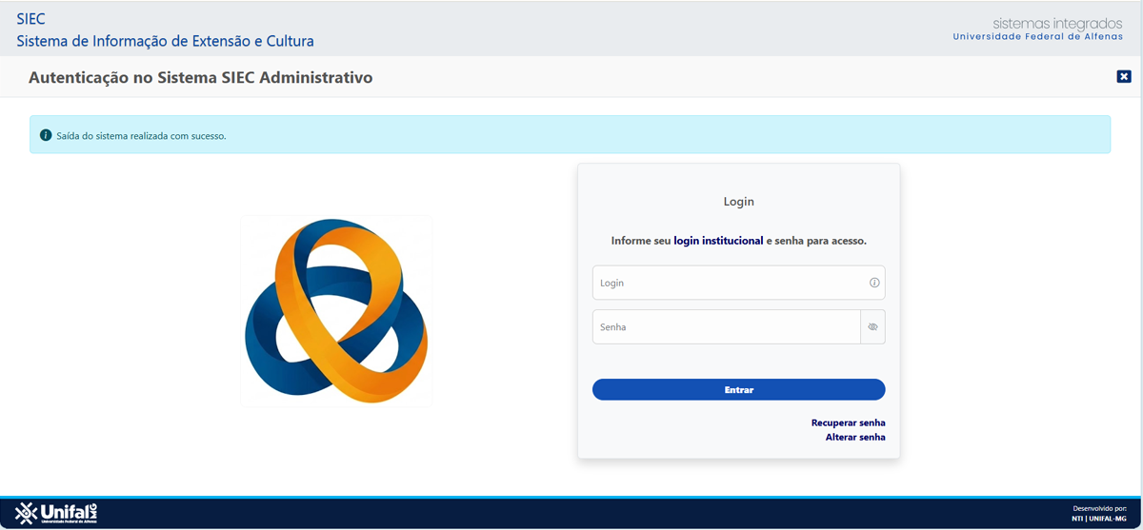
Task: Focus the Login input field
Action: [x=729, y=283]
